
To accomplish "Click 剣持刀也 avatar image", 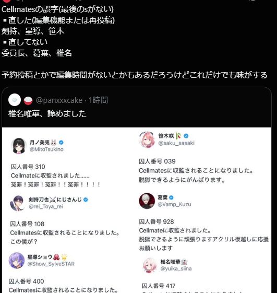I will point(17,203).
